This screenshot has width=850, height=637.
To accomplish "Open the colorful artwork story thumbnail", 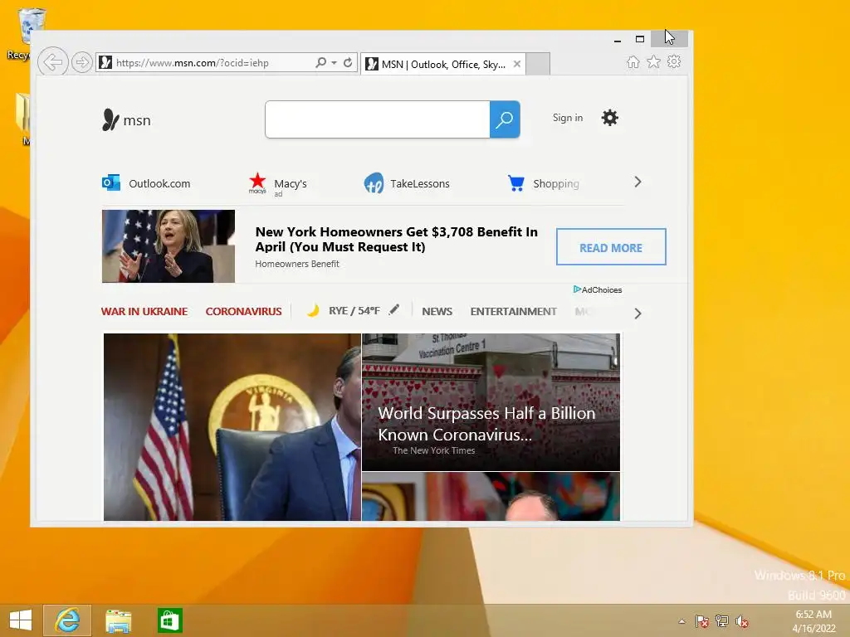I will 491,496.
